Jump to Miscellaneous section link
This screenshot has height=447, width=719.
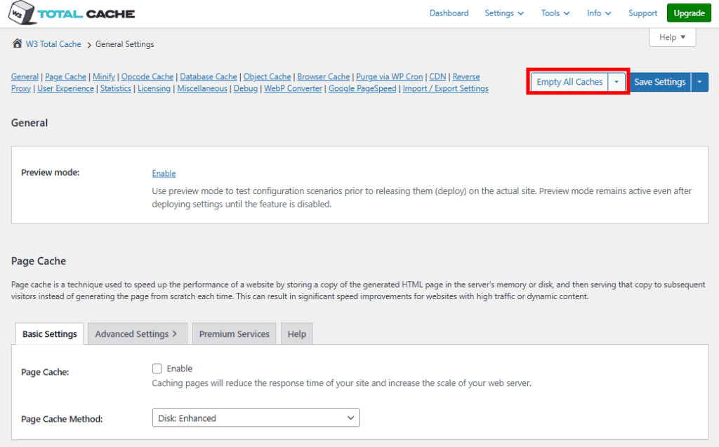click(202, 88)
